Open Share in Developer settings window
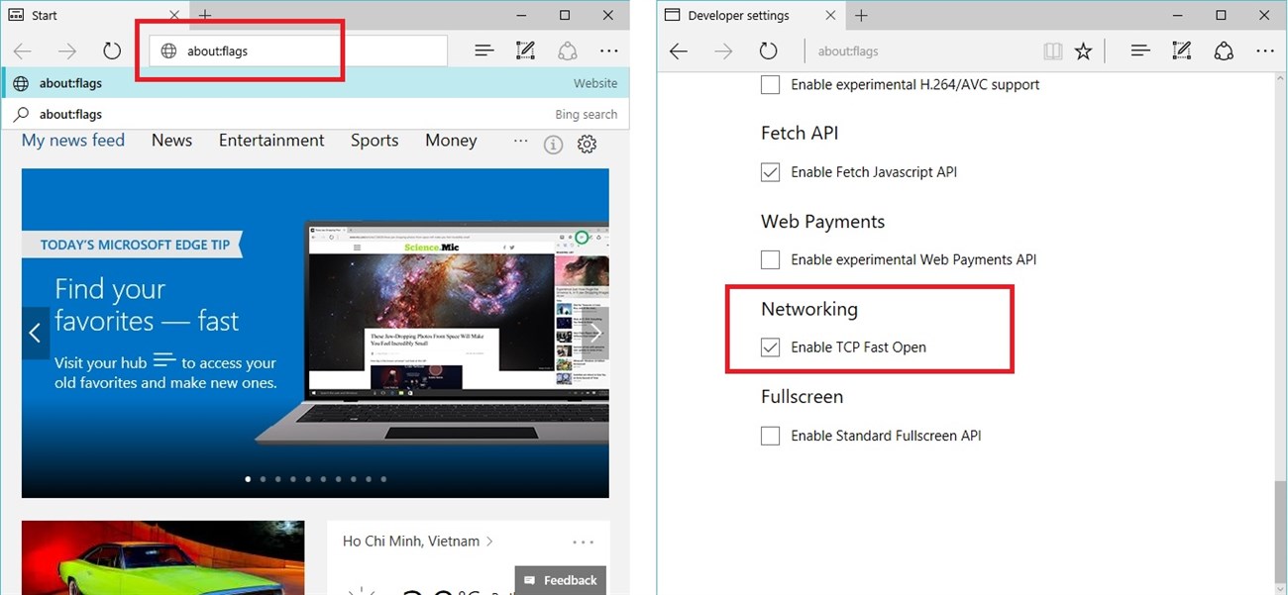The width and height of the screenshot is (1288, 595). point(1224,51)
